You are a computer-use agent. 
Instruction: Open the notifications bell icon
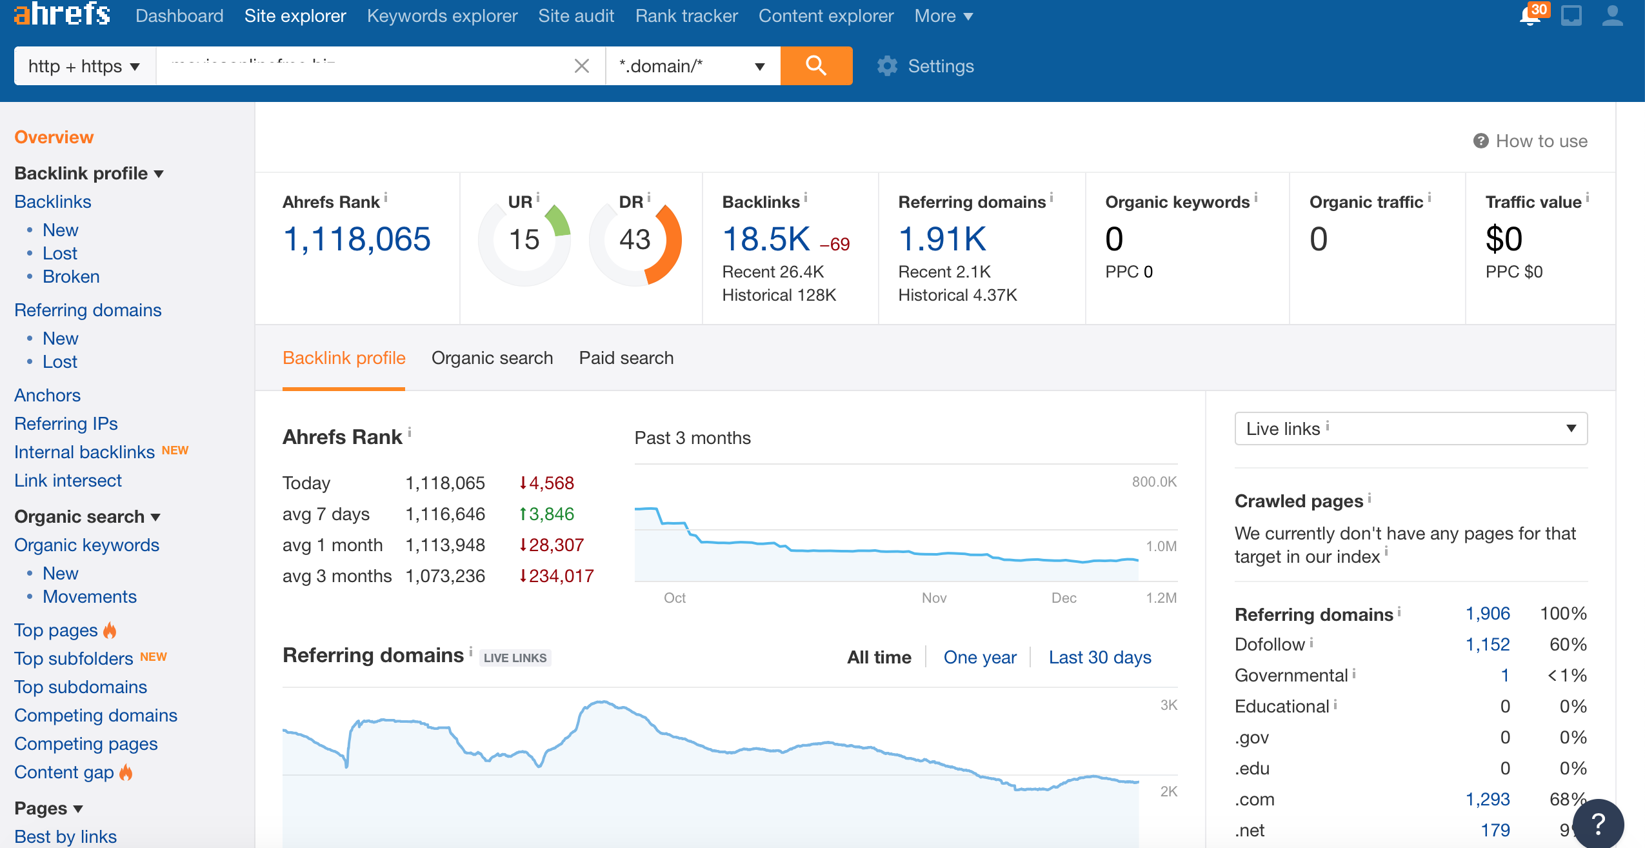(x=1530, y=16)
